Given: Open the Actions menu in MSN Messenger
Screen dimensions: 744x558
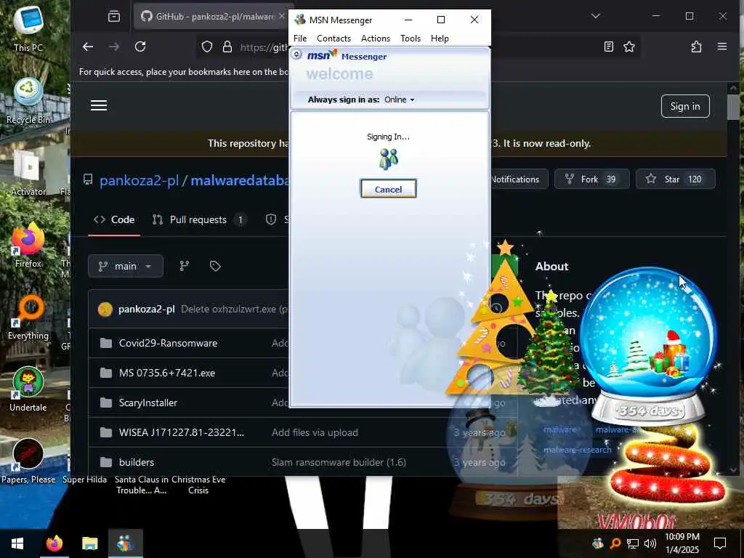Looking at the screenshot, I should tap(376, 39).
